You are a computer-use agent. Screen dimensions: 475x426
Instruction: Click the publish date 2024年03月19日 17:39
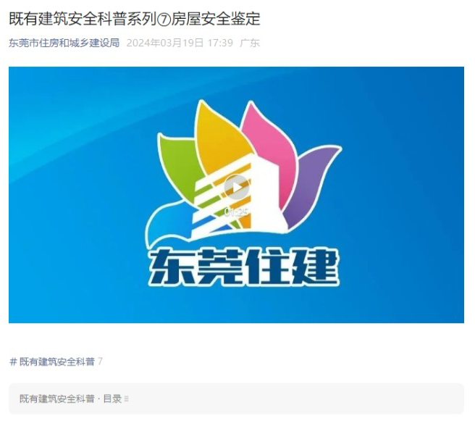(180, 43)
